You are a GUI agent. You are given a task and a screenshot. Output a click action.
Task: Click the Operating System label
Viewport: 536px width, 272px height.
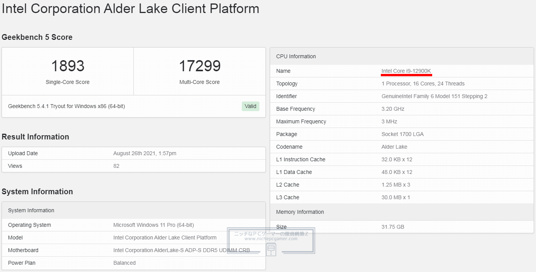click(x=30, y=225)
